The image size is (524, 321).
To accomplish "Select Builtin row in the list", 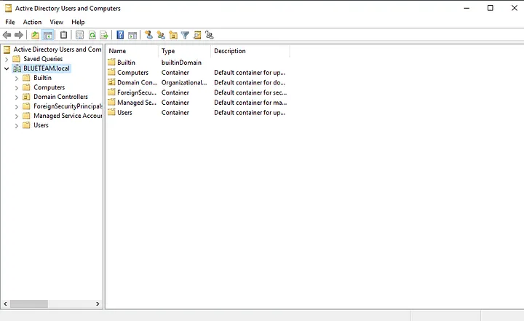I will coord(126,63).
